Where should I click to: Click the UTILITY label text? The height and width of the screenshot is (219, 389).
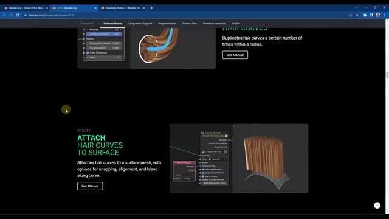point(84,130)
